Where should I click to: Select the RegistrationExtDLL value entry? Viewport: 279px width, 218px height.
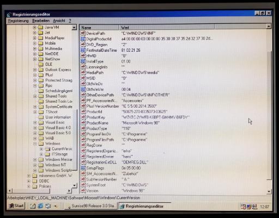pos(101,163)
